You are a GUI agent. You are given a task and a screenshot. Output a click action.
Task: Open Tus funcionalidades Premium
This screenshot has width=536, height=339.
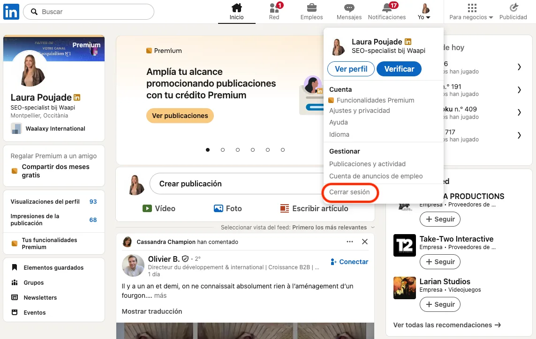(x=49, y=243)
